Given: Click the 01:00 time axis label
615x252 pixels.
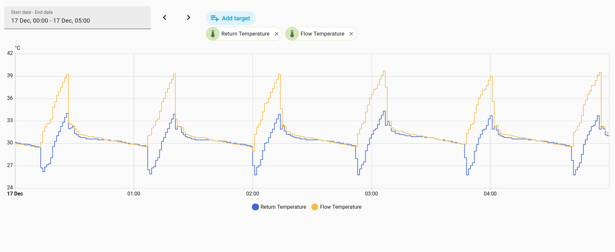Looking at the screenshot, I should pyautogui.click(x=134, y=194).
